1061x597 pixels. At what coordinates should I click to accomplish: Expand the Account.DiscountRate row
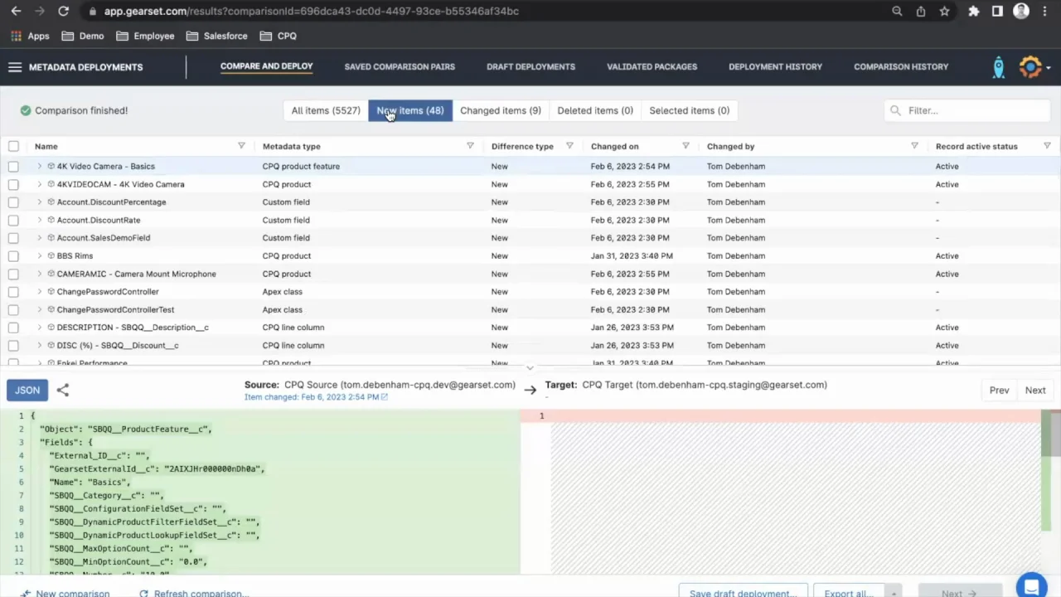coord(39,220)
